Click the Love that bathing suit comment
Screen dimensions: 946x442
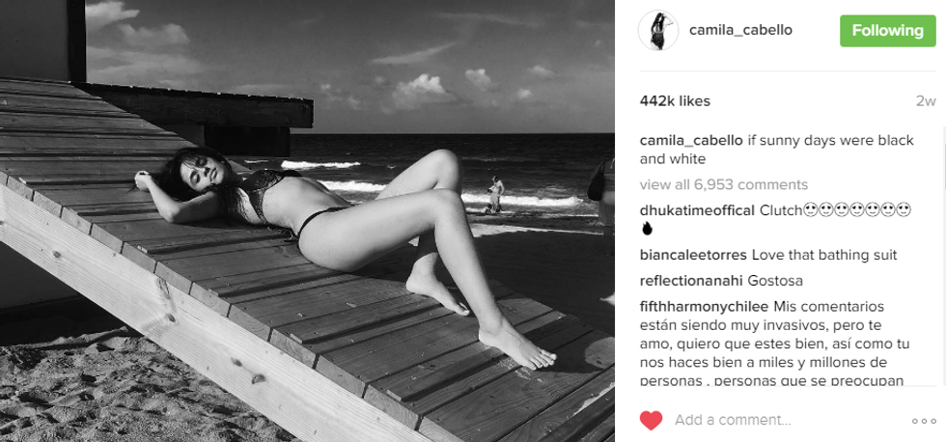(x=824, y=255)
